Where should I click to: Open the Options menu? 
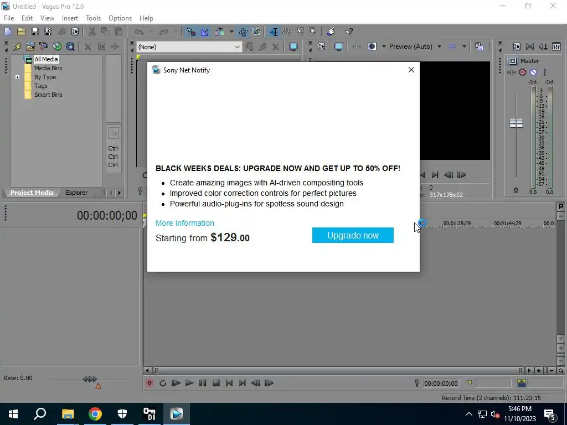120,18
